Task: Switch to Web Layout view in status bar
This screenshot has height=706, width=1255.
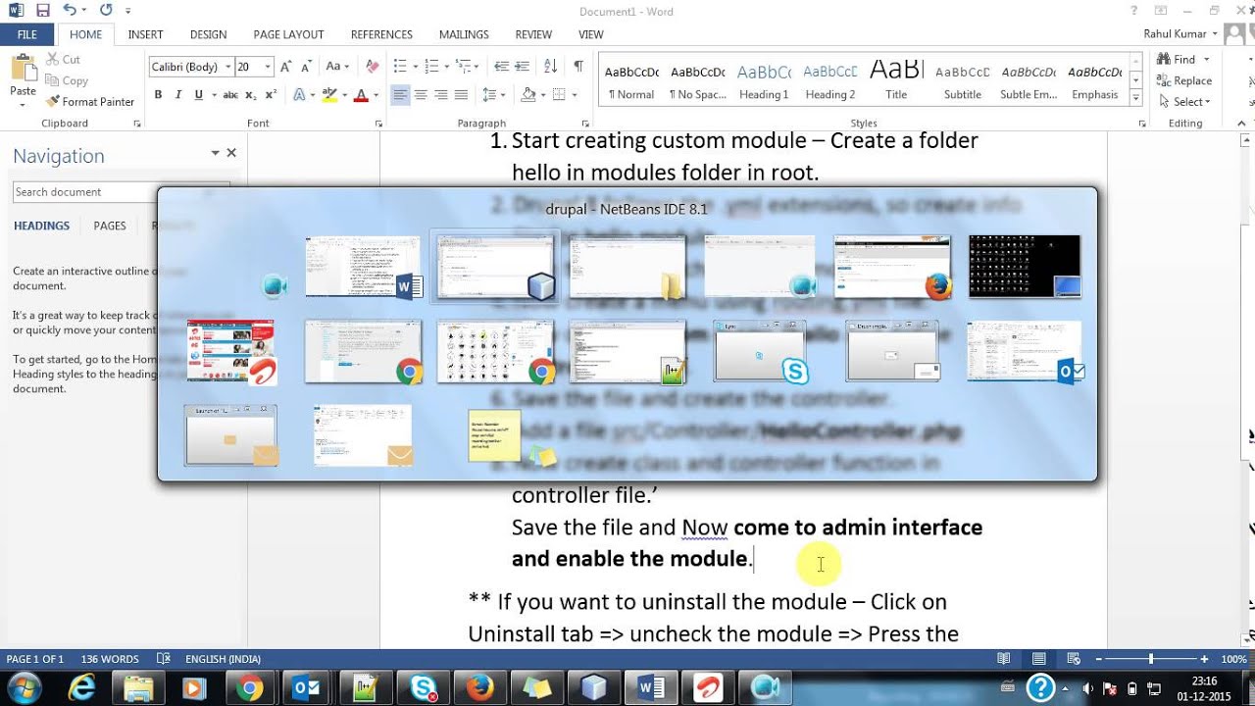Action: coord(1074,659)
